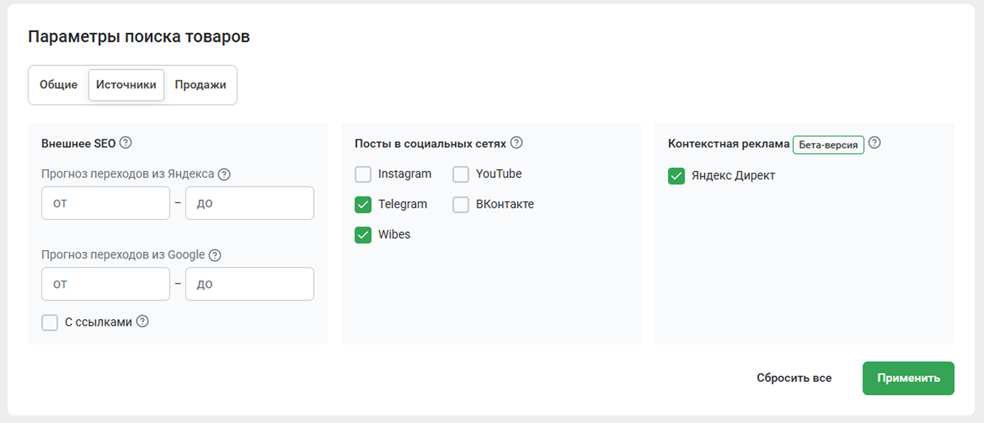This screenshot has width=984, height=423.
Task: Click Сбросить все to reset filters
Action: pyautogui.click(x=794, y=378)
